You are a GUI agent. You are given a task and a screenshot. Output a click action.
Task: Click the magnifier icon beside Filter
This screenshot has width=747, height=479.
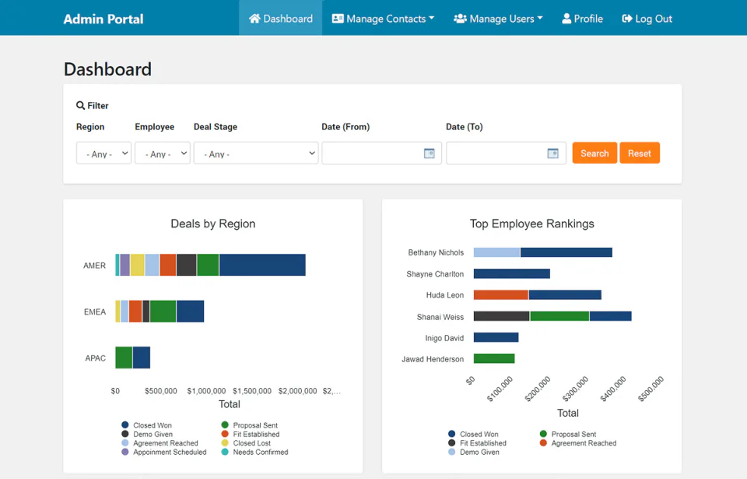point(80,105)
